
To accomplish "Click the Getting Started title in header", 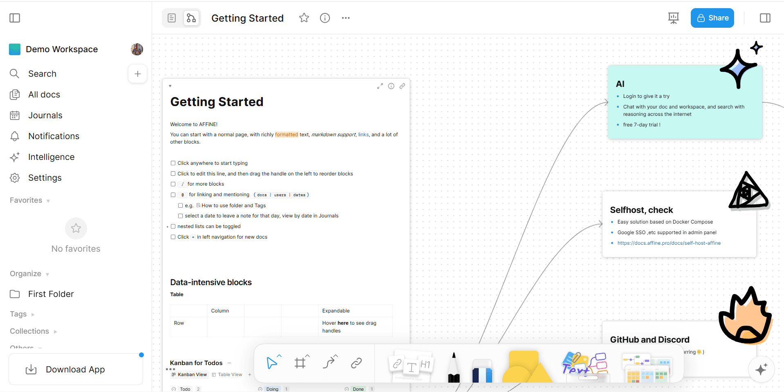I will coord(247,18).
